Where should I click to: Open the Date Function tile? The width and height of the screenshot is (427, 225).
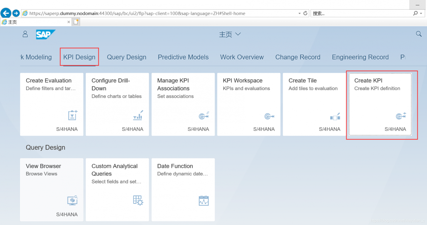point(183,190)
